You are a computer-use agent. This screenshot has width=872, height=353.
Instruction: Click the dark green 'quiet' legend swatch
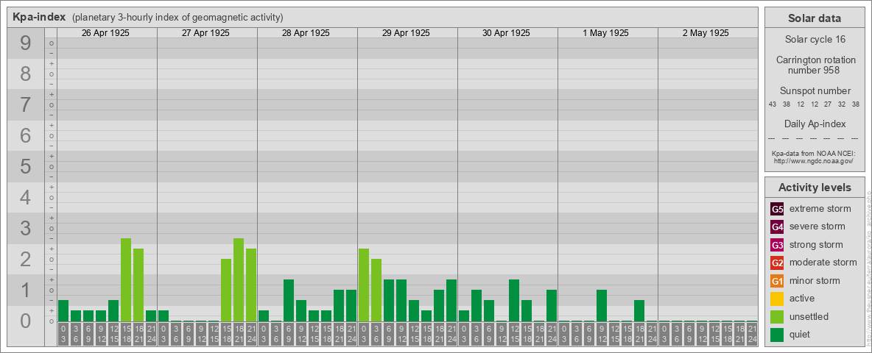point(778,335)
